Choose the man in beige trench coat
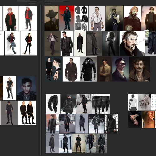The width and height of the screenshot is (156, 156). pos(105,69)
